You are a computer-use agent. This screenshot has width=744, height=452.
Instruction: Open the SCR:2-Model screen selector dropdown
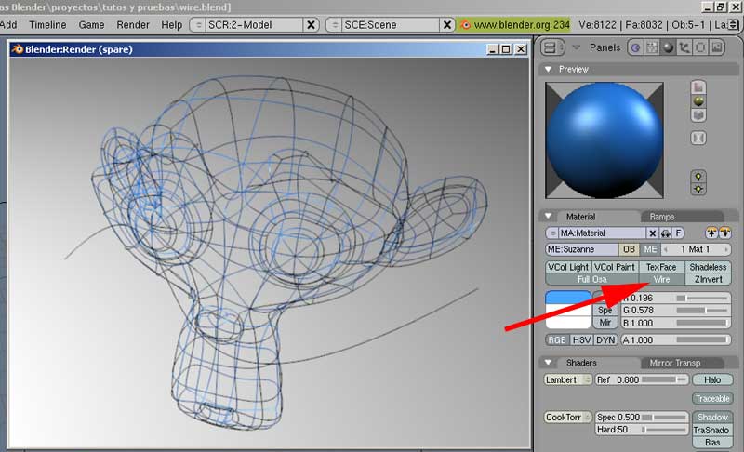[198, 25]
